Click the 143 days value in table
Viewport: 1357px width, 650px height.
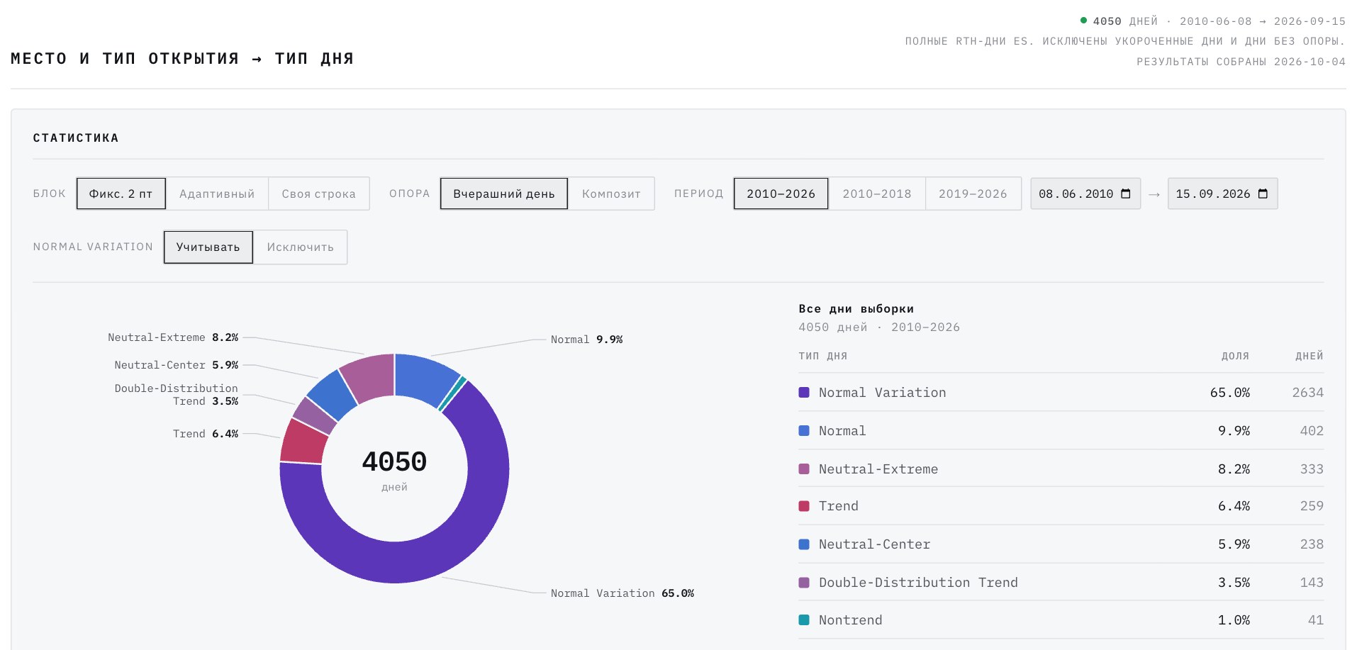click(x=1312, y=583)
